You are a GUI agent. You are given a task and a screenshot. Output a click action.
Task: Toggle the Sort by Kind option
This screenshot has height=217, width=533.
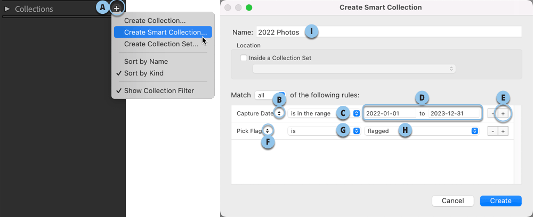pyautogui.click(x=143, y=73)
